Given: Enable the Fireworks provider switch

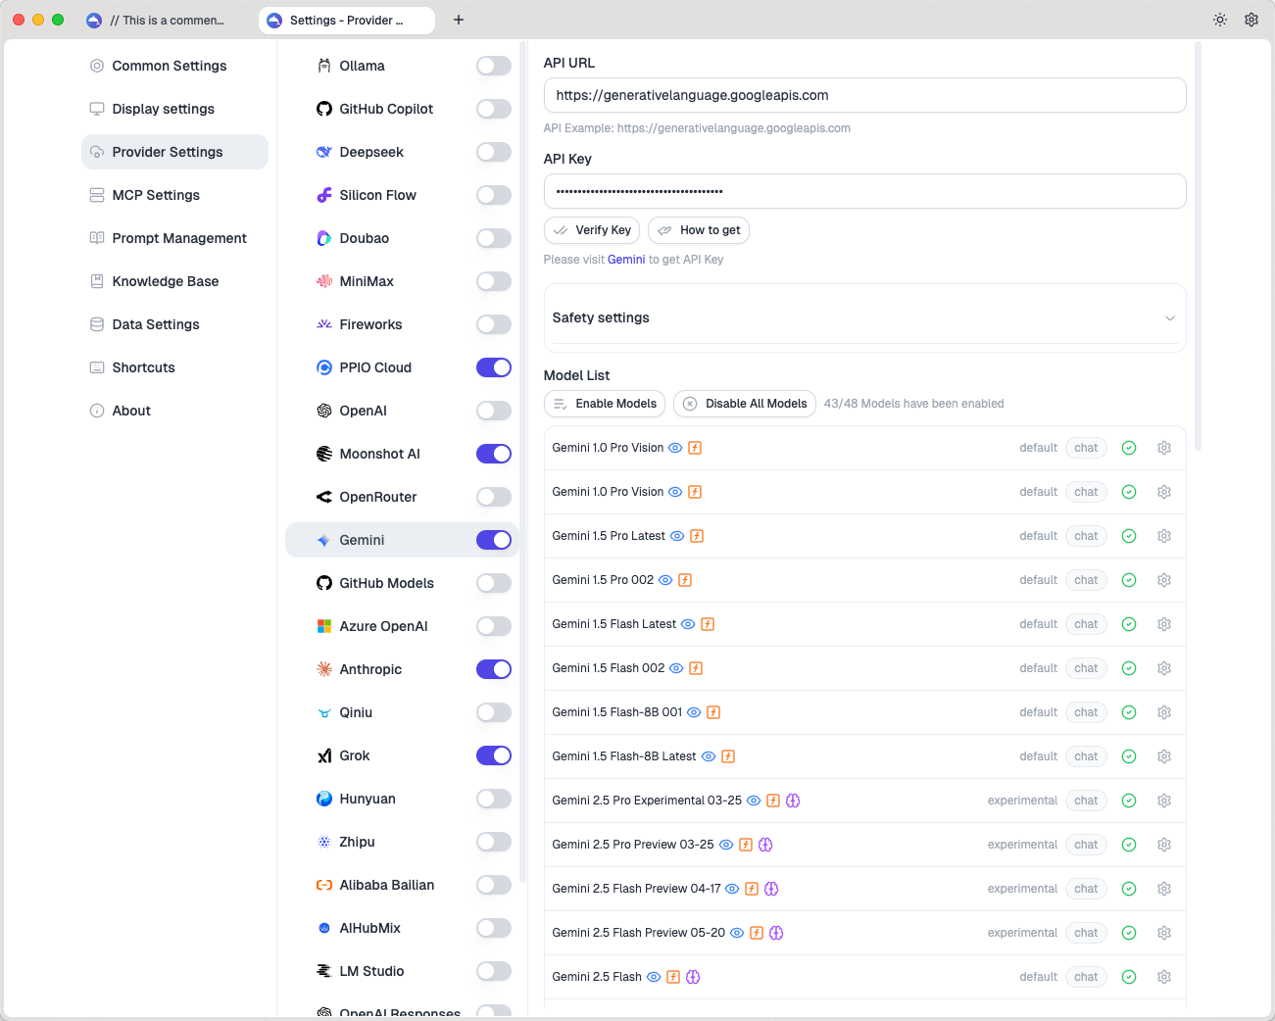Looking at the screenshot, I should (x=494, y=324).
